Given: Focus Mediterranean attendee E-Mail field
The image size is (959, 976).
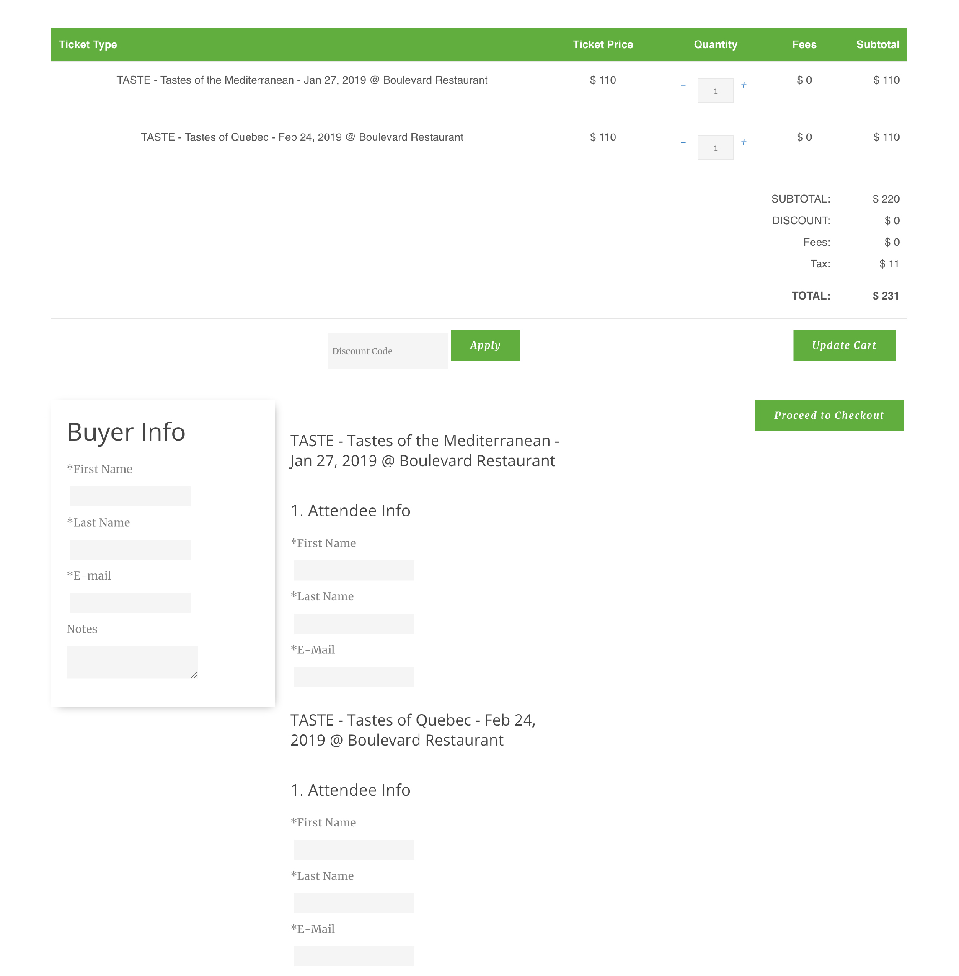Looking at the screenshot, I should click(354, 676).
